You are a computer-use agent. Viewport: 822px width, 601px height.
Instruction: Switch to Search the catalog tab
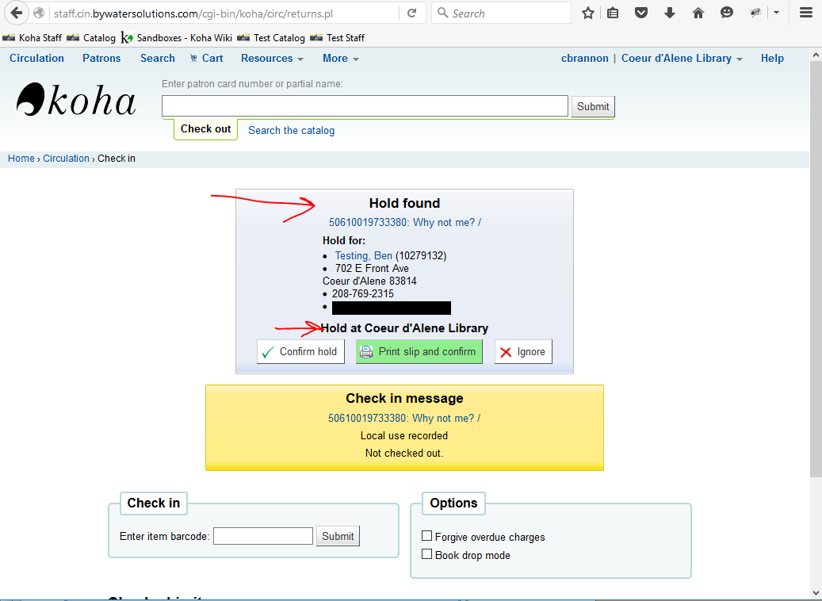(x=291, y=130)
